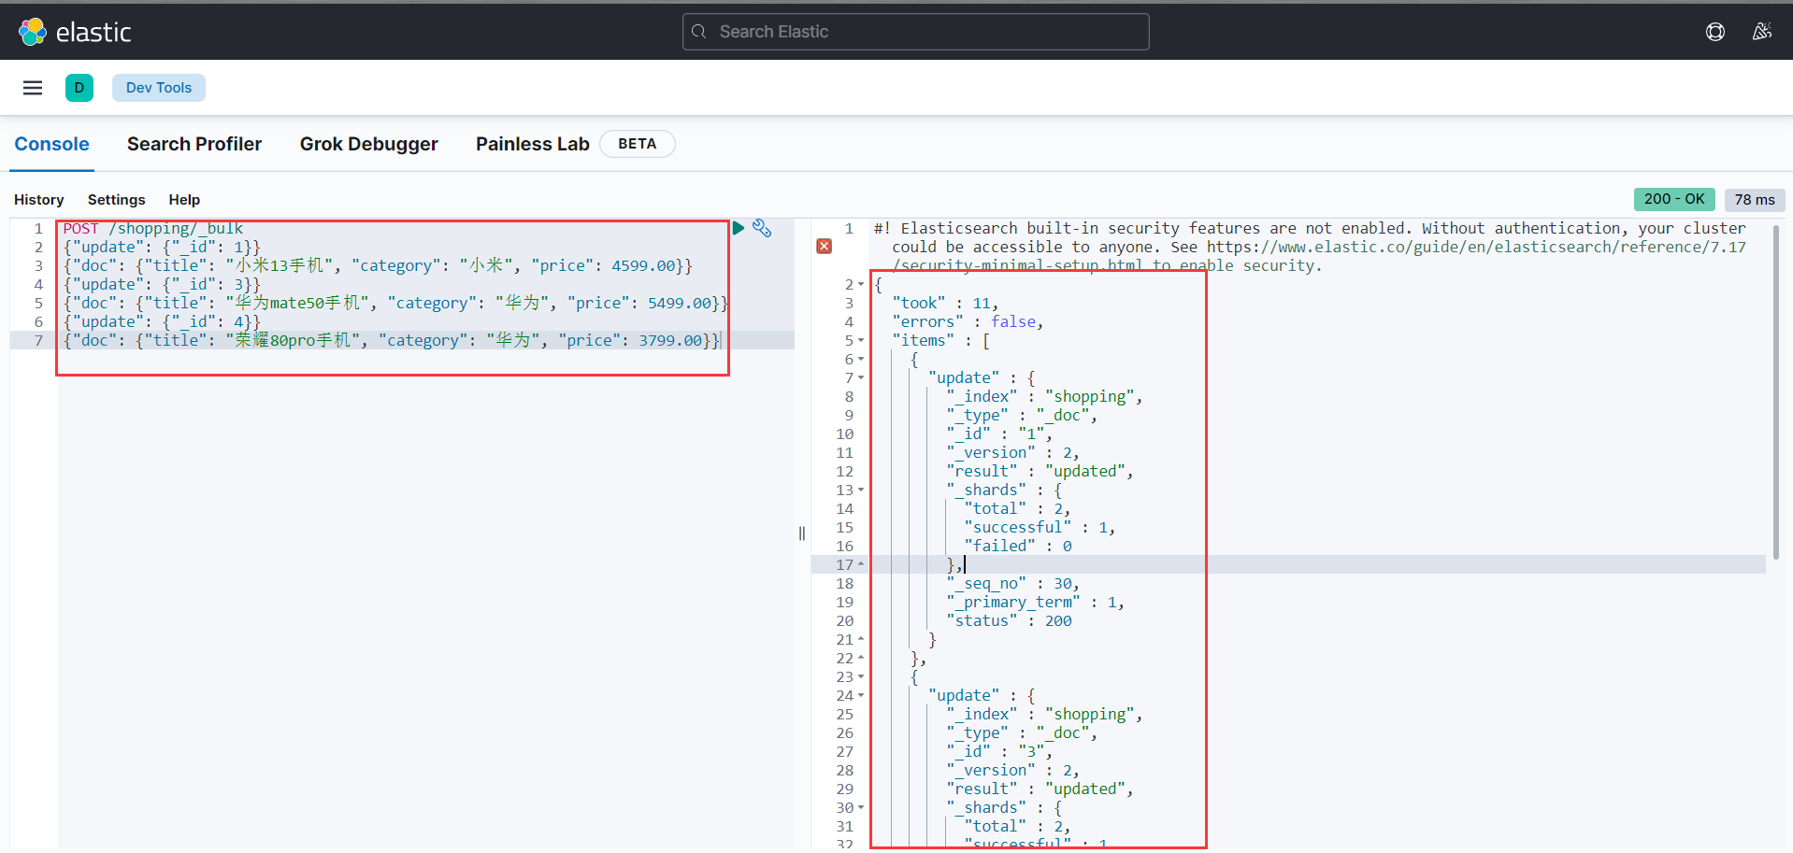Collapse the fold arrow at output line 13
1793x853 pixels.
pyautogui.click(x=861, y=490)
